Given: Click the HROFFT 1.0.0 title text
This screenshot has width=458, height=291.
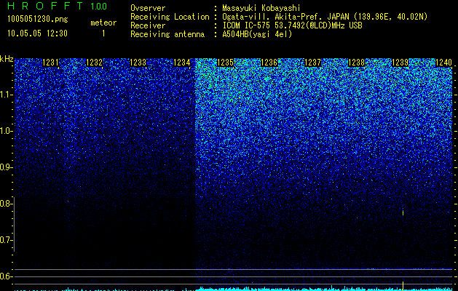Looking at the screenshot, I should click(57, 6).
